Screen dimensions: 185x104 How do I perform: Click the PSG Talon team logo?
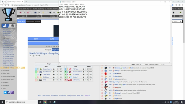click(x=70, y=69)
